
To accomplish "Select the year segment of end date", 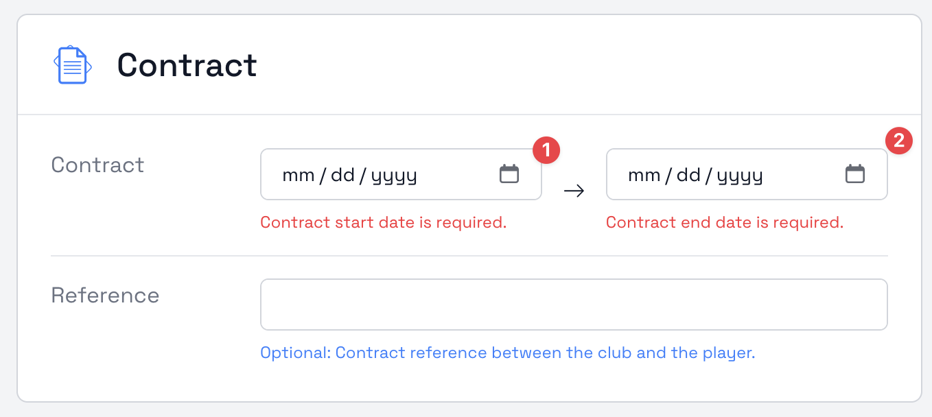I will [x=741, y=176].
